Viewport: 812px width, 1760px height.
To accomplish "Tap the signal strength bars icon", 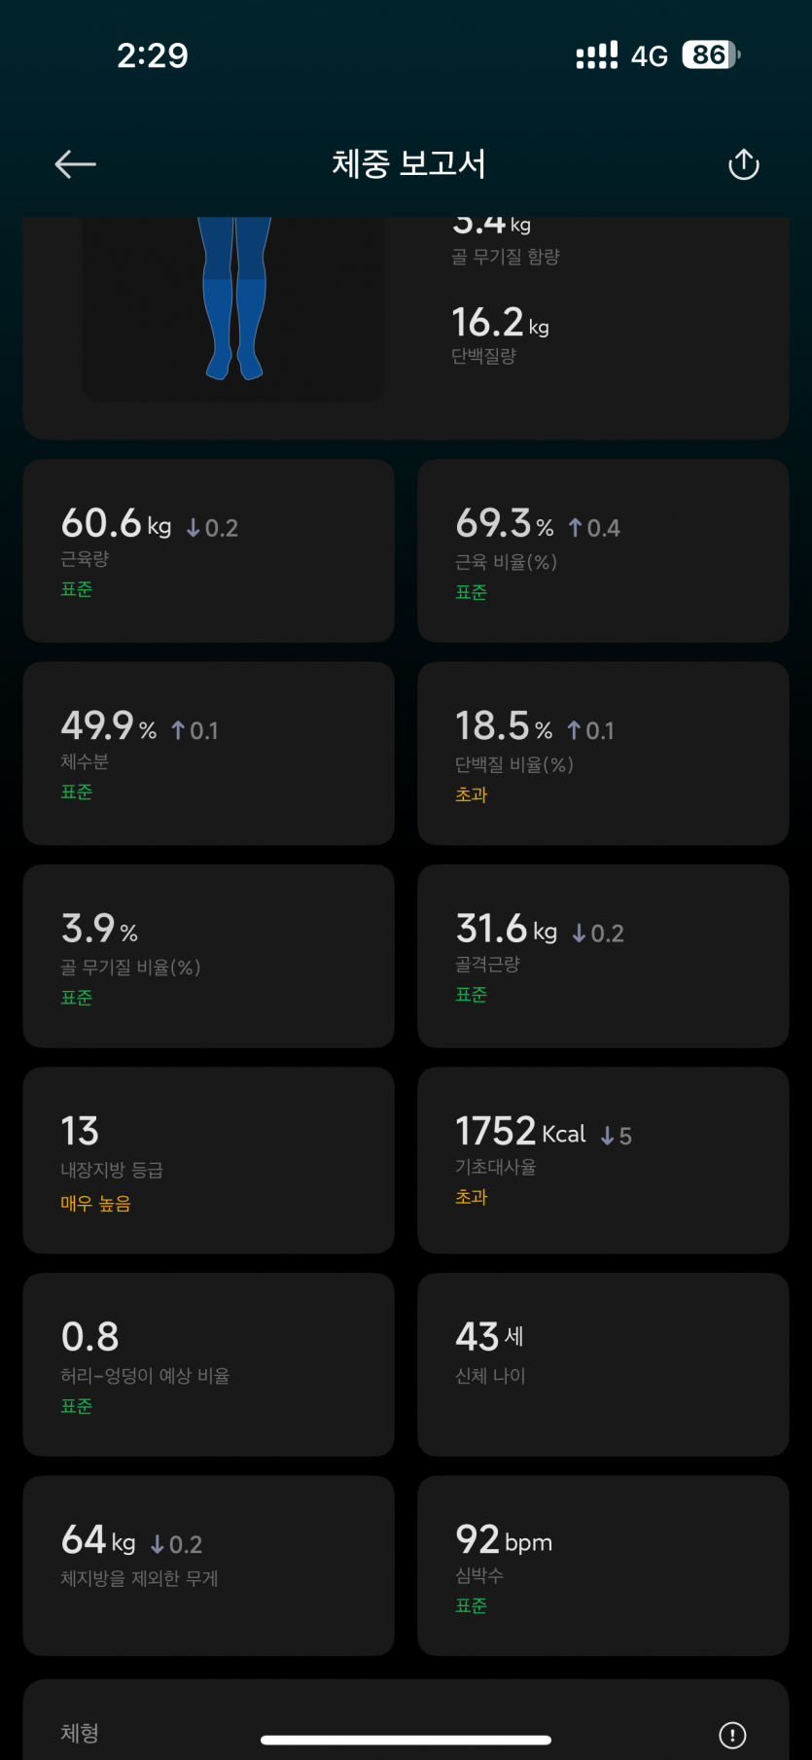I will tap(596, 55).
